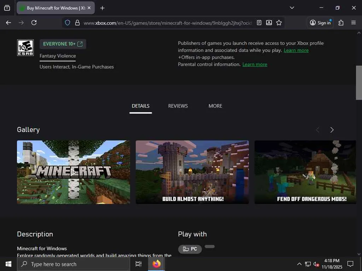Go back to the previous page
Image resolution: width=362 pixels, height=271 pixels.
coord(8,23)
